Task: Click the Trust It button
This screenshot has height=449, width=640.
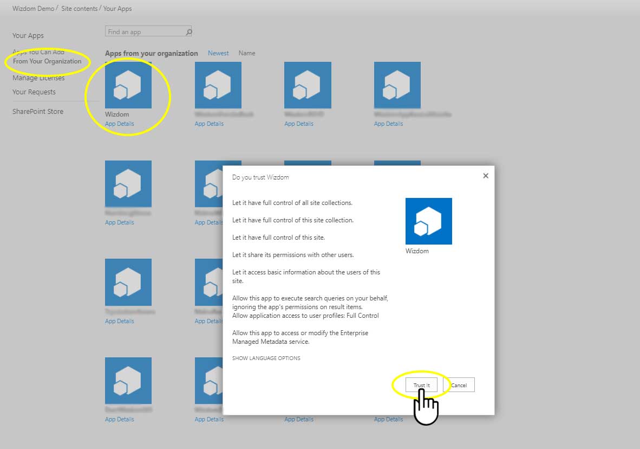Action: click(x=421, y=385)
